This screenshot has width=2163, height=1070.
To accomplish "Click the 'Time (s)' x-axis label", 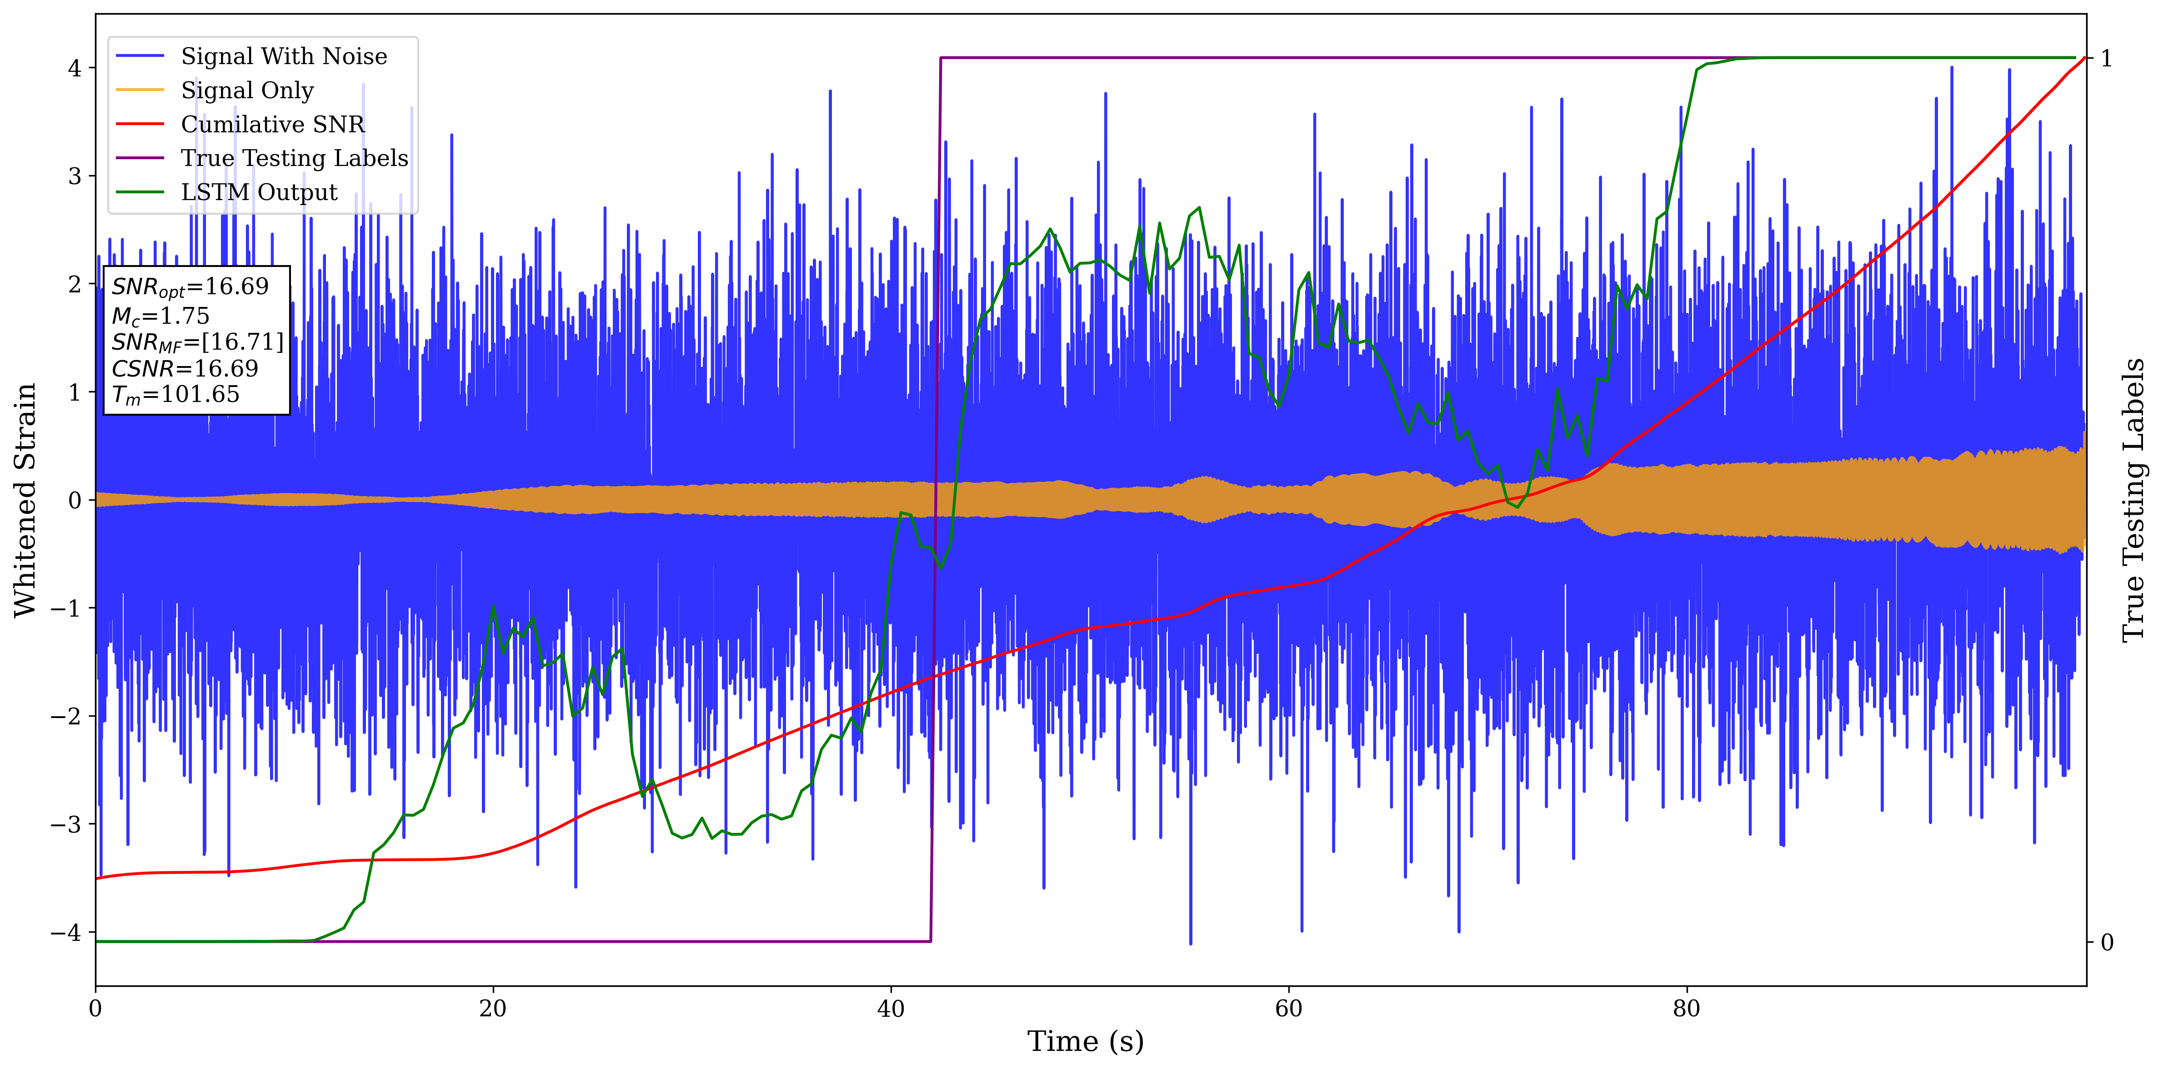I will pos(1085,1041).
